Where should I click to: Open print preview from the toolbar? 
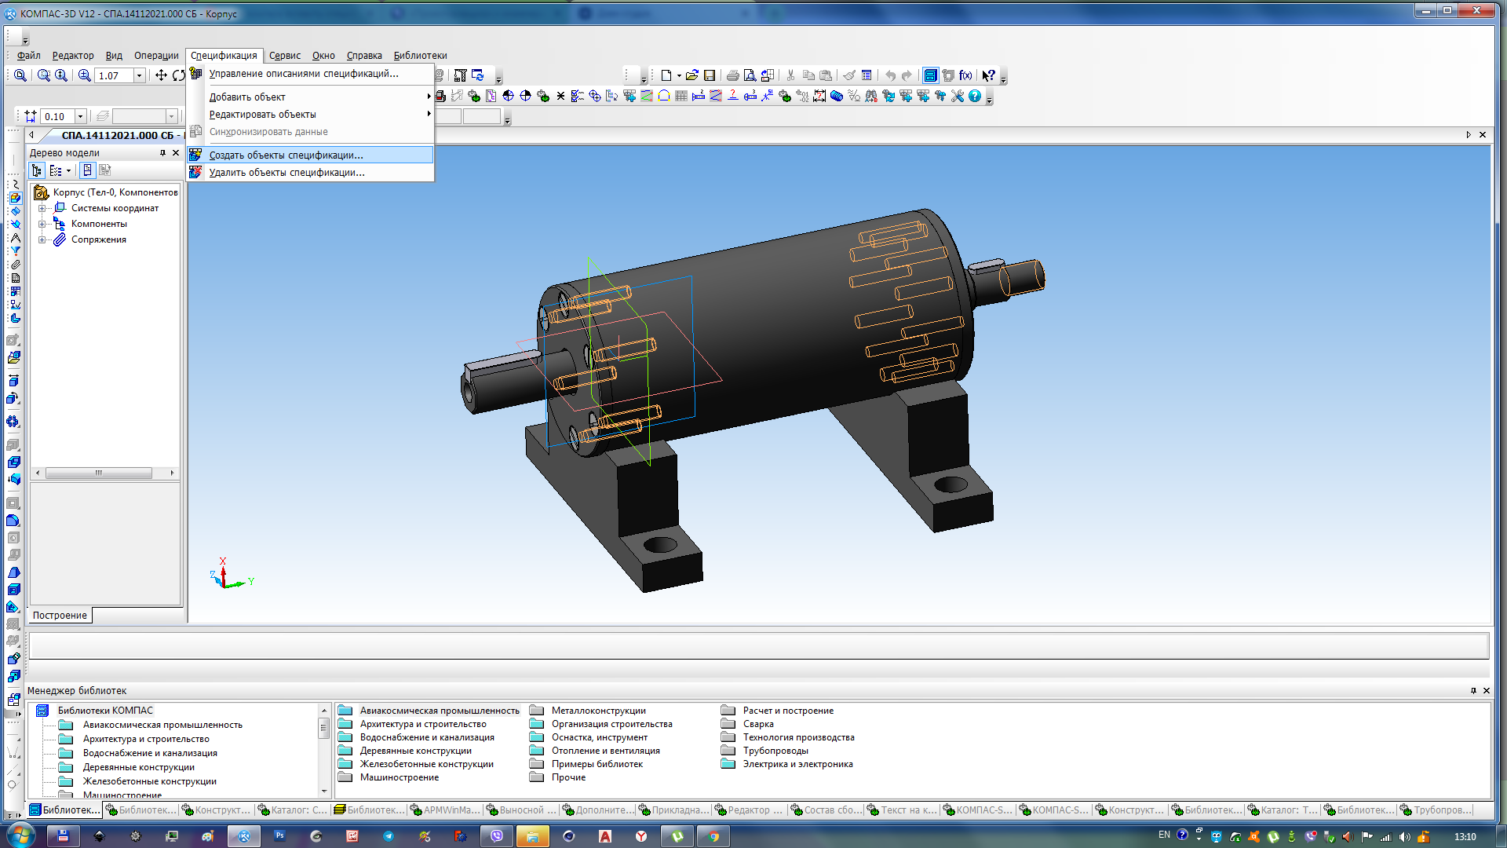(750, 75)
